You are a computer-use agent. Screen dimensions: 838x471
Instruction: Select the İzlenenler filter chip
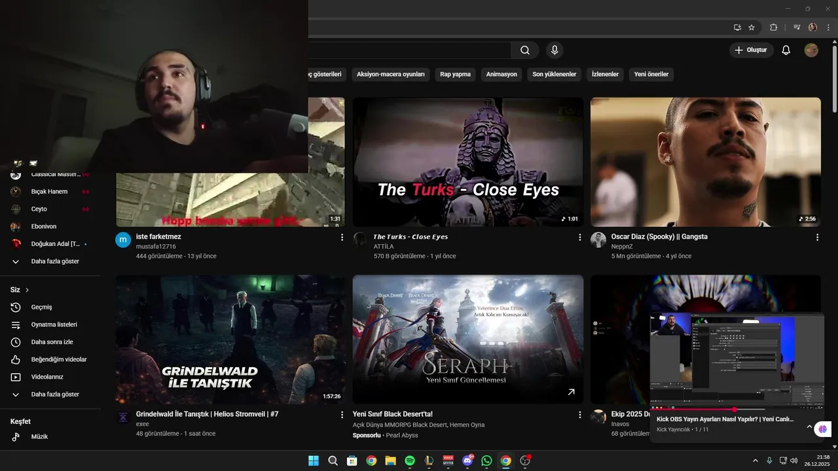click(x=605, y=75)
